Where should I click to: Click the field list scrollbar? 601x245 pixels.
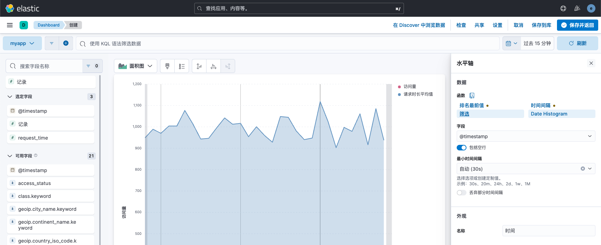click(x=100, y=160)
